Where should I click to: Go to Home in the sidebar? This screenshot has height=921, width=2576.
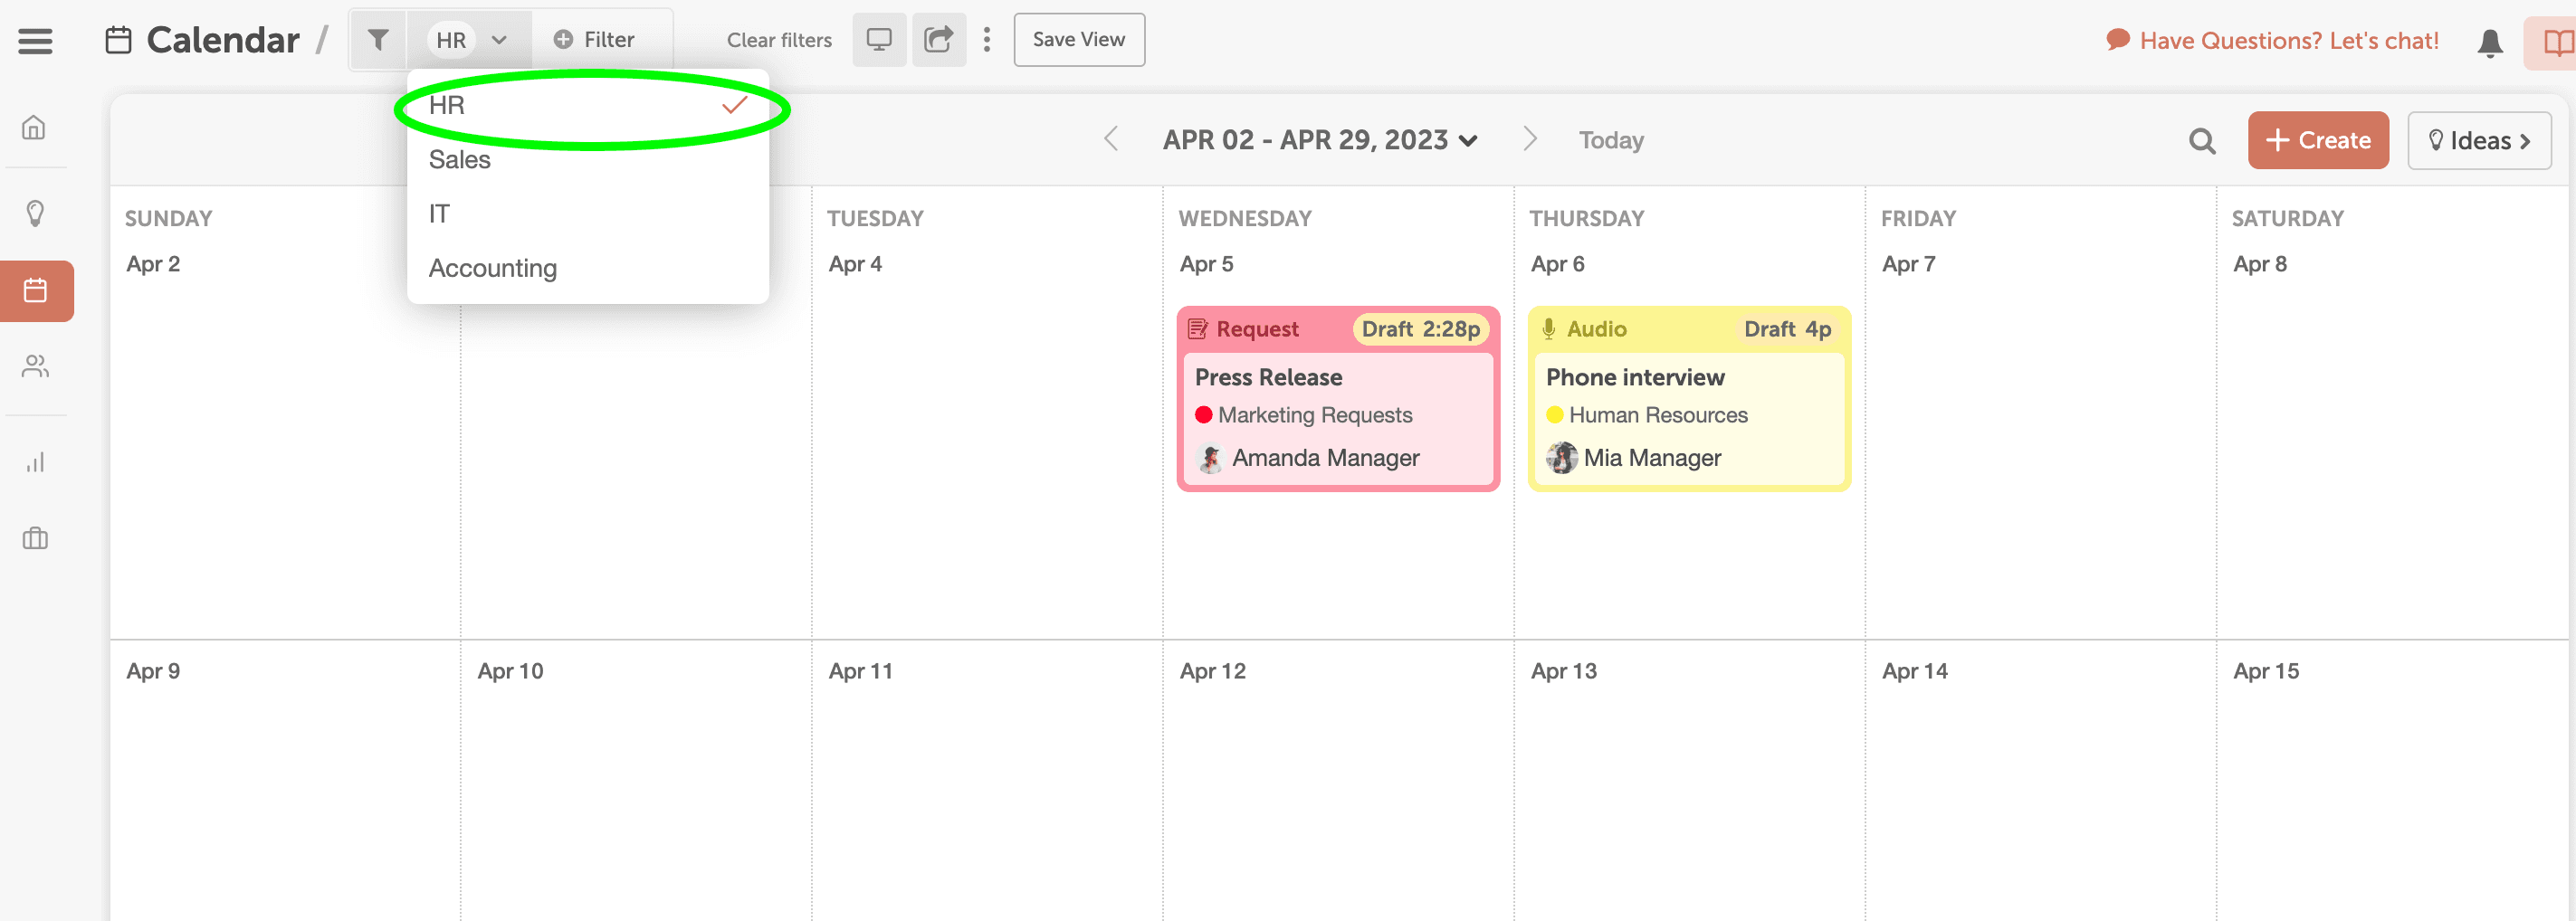[35, 128]
